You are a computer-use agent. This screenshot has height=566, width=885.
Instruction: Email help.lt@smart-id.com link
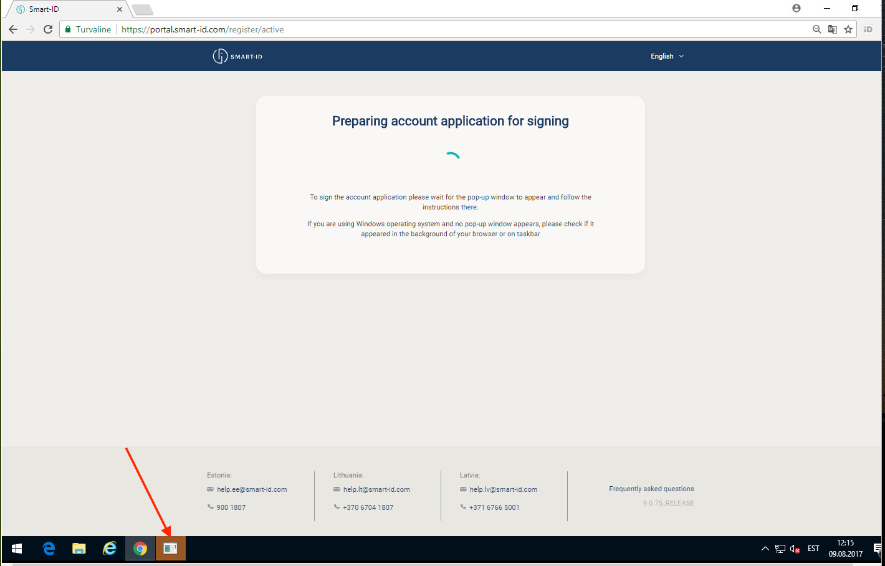coord(376,489)
